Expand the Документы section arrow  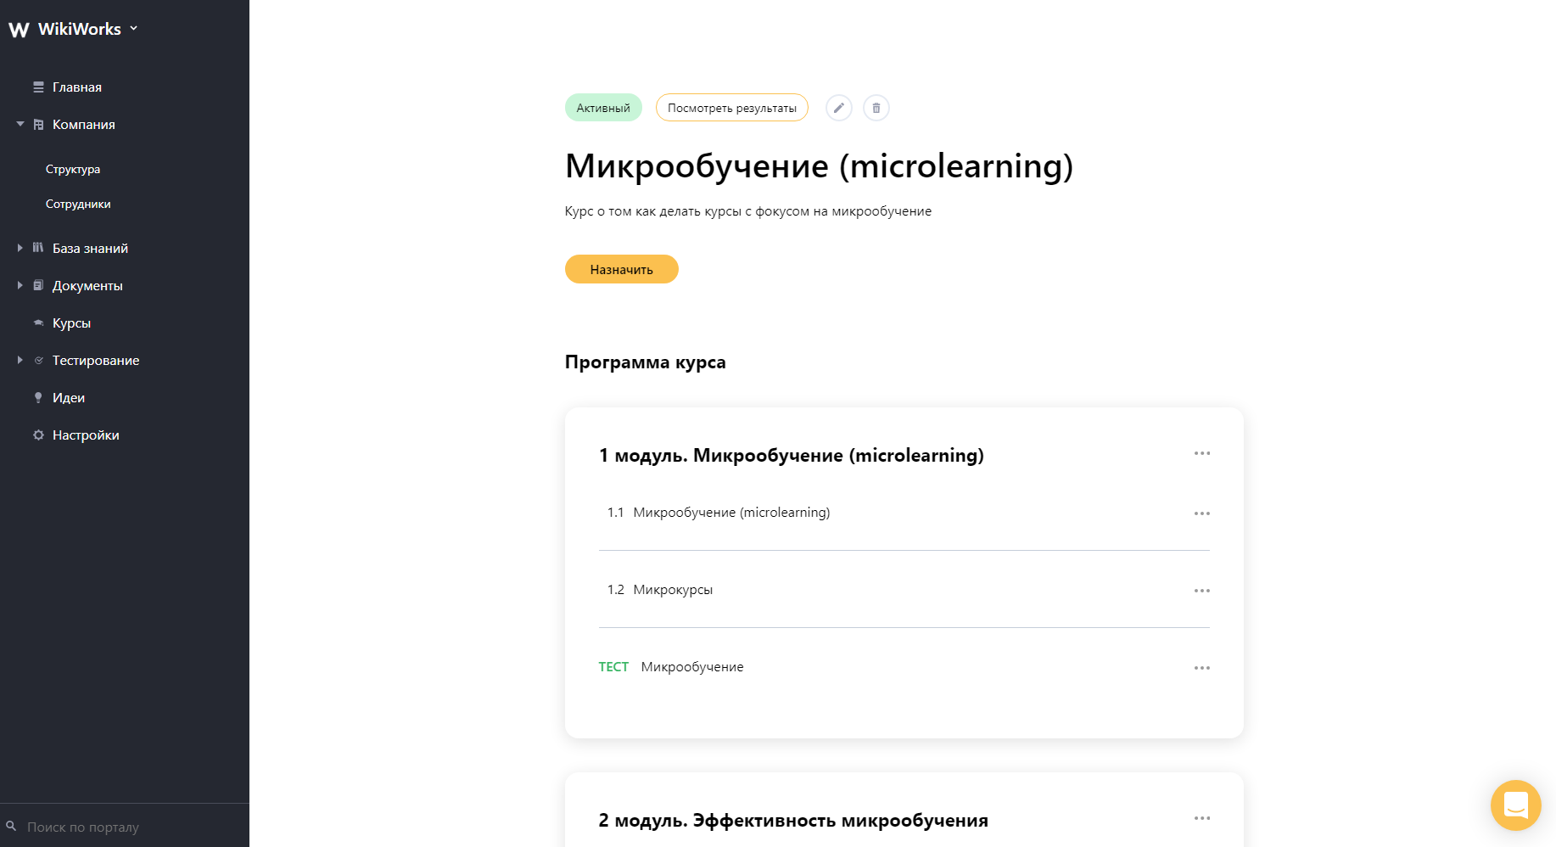(20, 285)
